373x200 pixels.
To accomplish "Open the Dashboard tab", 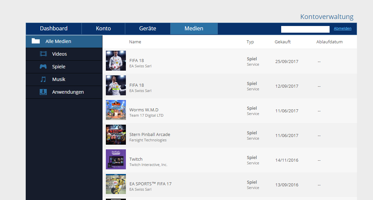I will (54, 29).
